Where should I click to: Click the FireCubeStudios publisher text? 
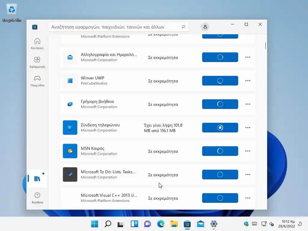(94, 83)
